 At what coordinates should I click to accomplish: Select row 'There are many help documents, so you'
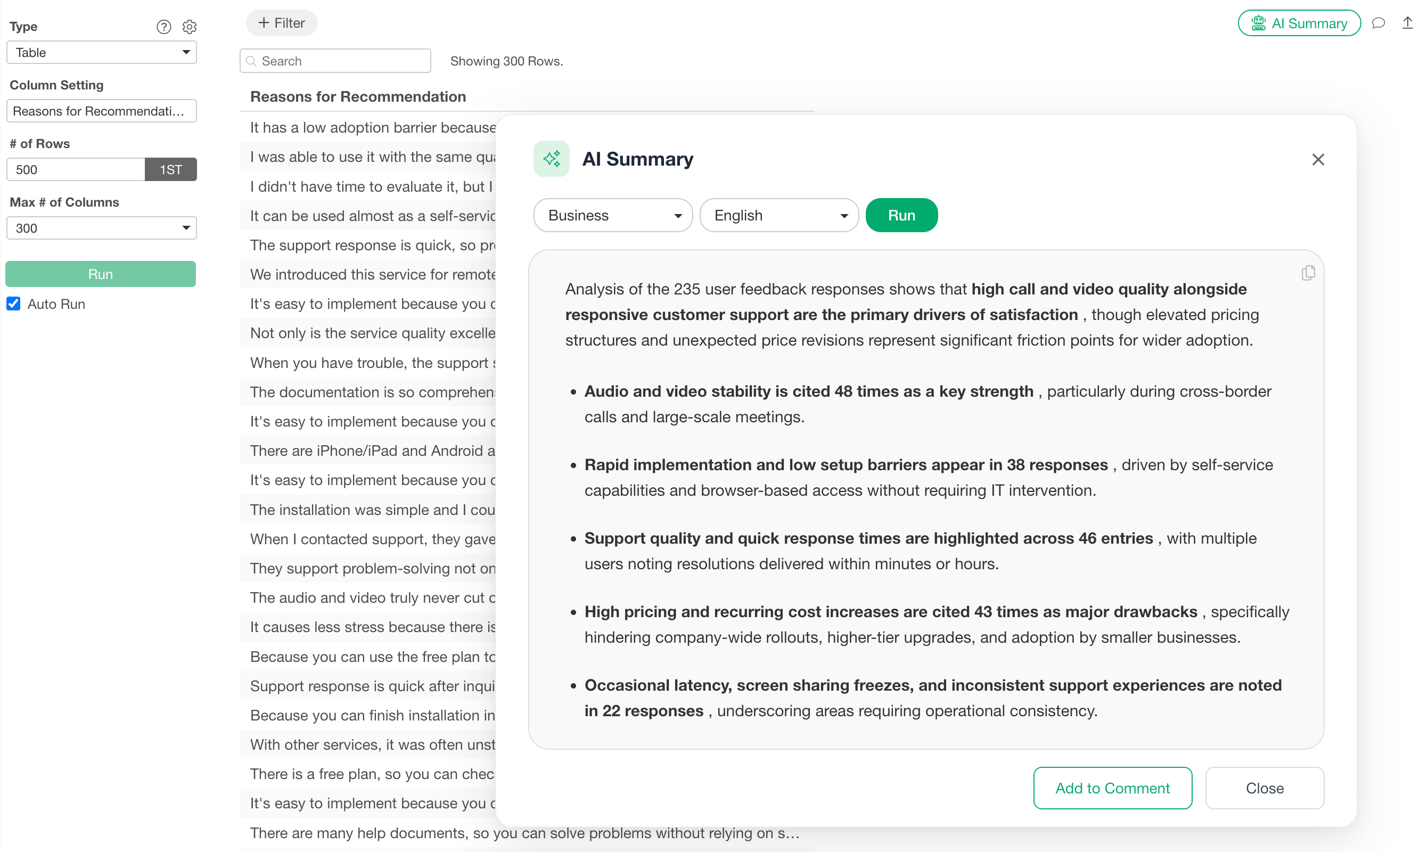(x=527, y=833)
